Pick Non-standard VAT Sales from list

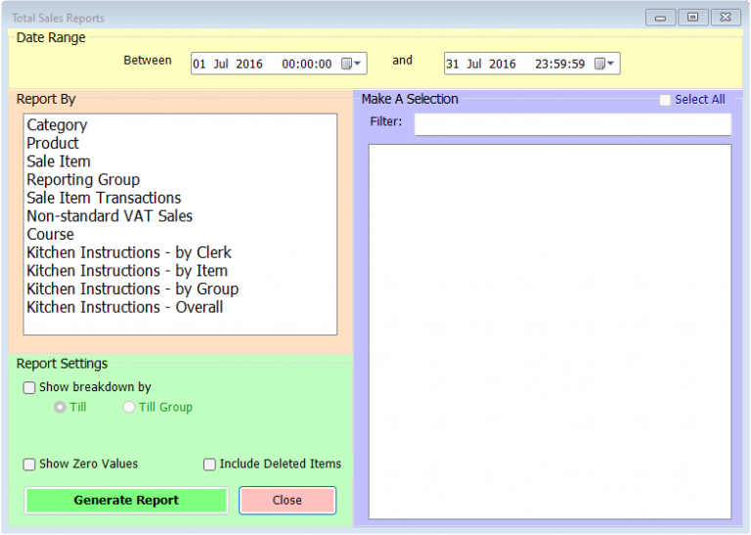tap(110, 216)
